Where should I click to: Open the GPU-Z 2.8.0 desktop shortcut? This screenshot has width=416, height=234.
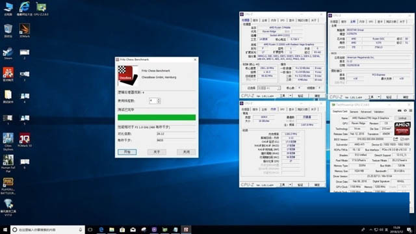(41, 8)
